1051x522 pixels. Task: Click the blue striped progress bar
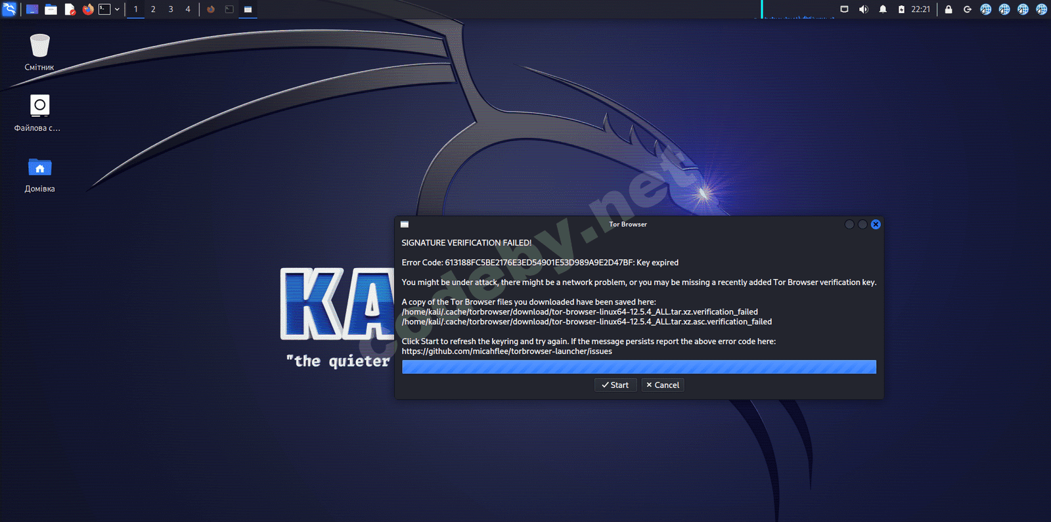click(639, 367)
